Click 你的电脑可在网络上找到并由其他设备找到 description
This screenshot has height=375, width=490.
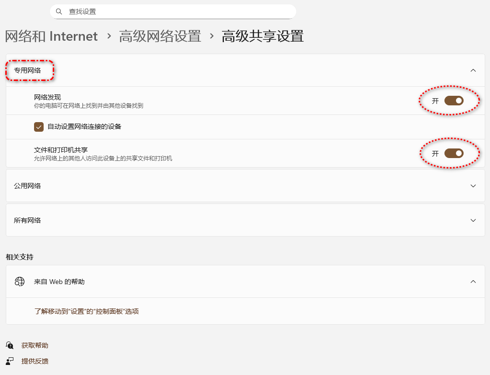[x=88, y=106]
